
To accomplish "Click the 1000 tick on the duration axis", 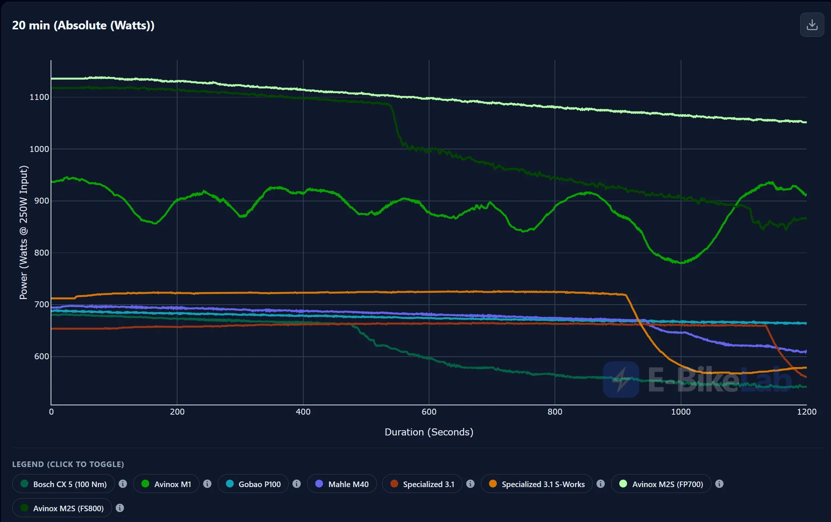I will coord(681,412).
